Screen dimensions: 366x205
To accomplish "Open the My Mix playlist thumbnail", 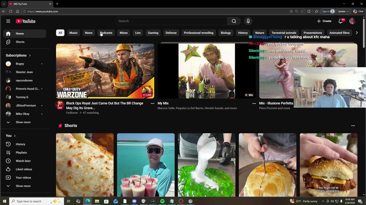I will [206, 71].
